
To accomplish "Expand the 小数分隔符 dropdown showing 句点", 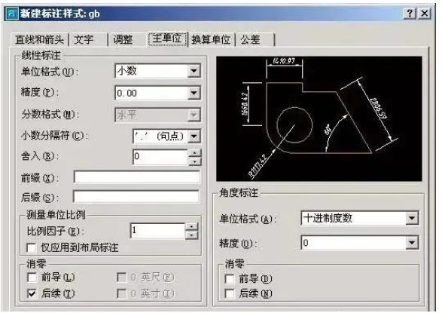I will pyautogui.click(x=194, y=137).
